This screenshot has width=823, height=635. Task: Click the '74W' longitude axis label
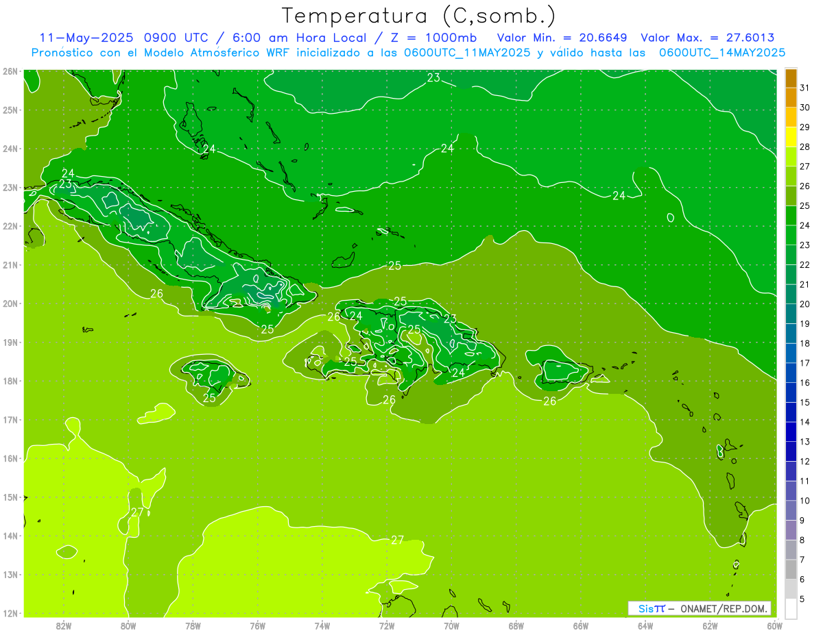[322, 625]
